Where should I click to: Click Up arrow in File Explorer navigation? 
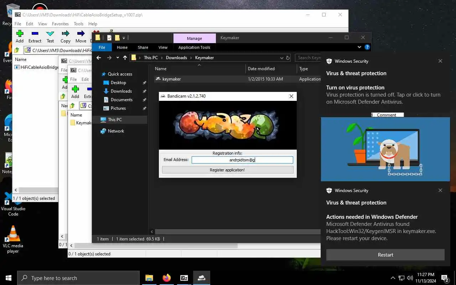pyautogui.click(x=125, y=58)
